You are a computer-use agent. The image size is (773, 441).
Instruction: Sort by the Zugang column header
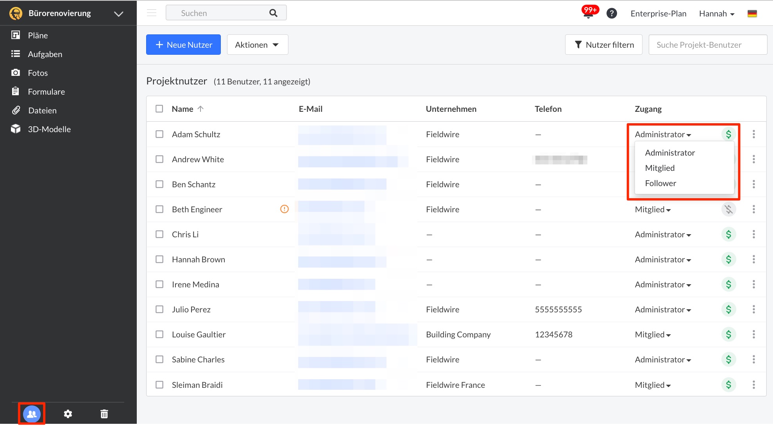pos(648,109)
